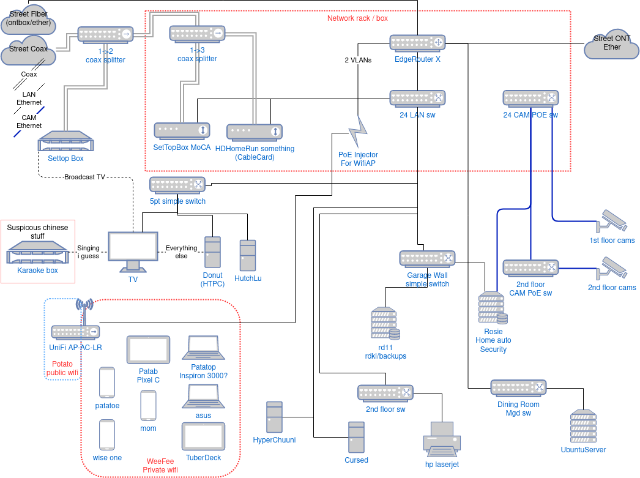Viewport: 640px width, 478px height.
Task: Select the asus laptop icon
Action: 203,397
